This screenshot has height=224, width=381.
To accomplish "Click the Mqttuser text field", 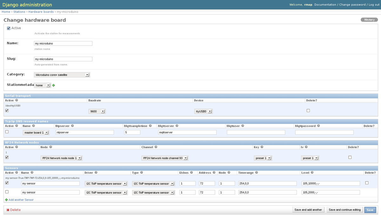I will tap(256, 132).
